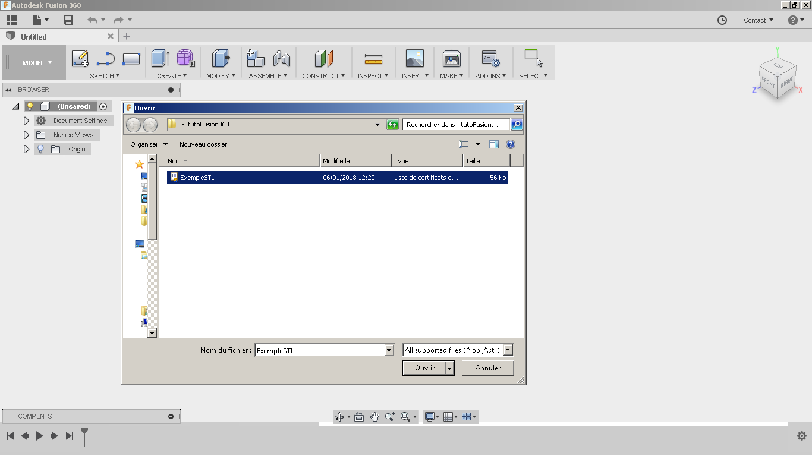The width and height of the screenshot is (812, 456).
Task: Click the refresh folder green arrows icon
Action: [392, 125]
